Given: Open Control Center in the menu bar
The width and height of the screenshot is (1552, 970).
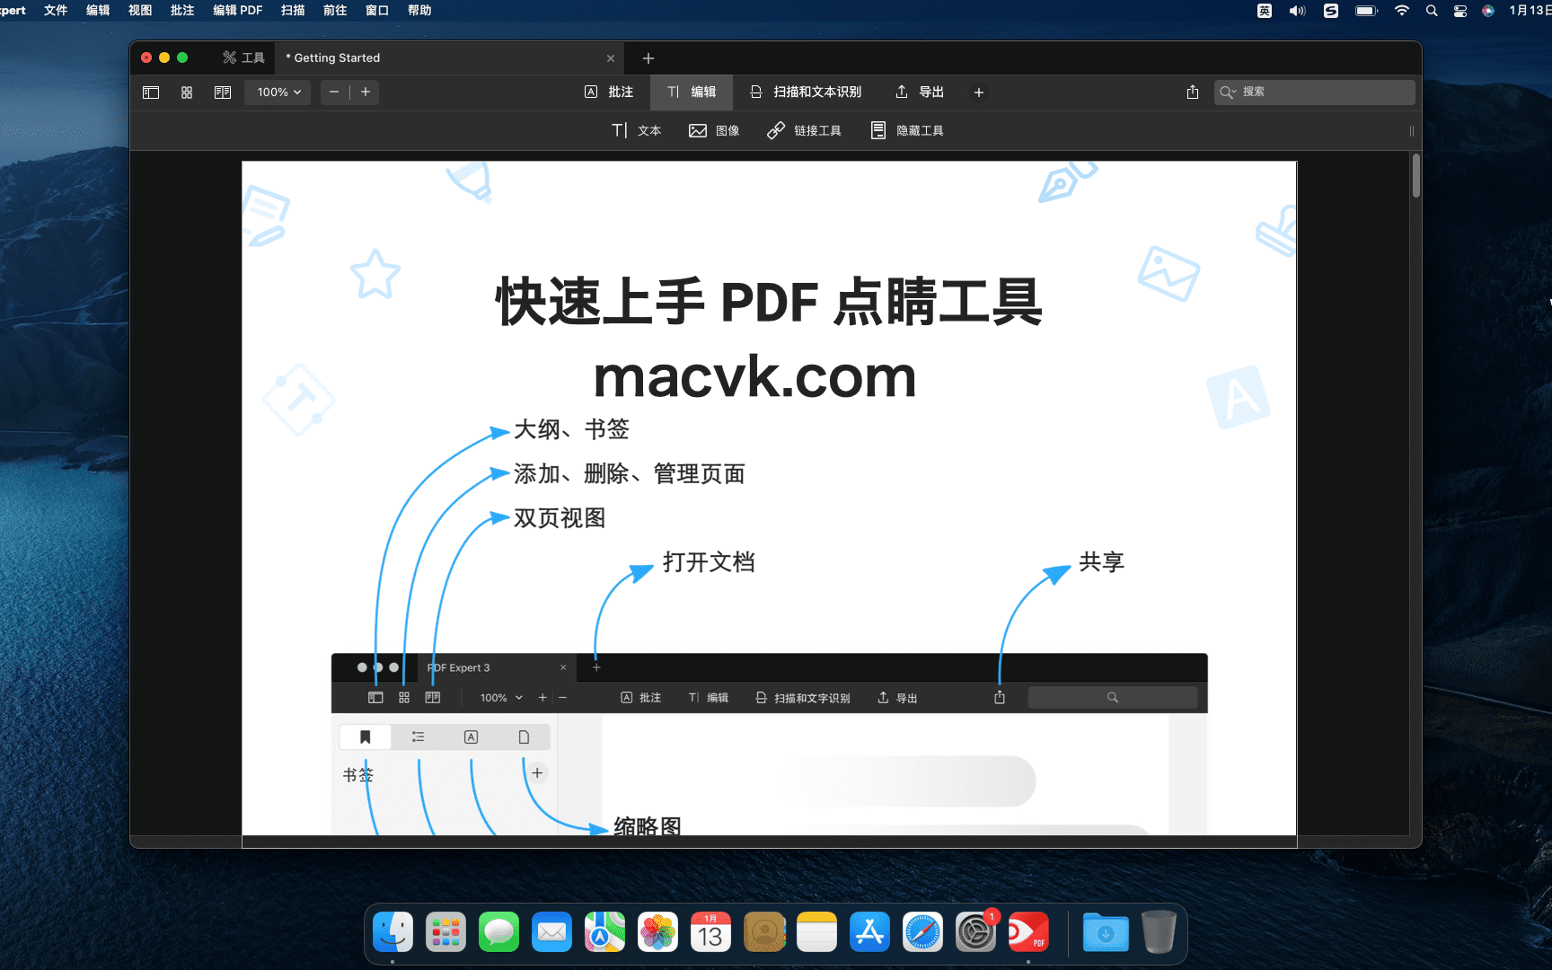Looking at the screenshot, I should 1460,11.
